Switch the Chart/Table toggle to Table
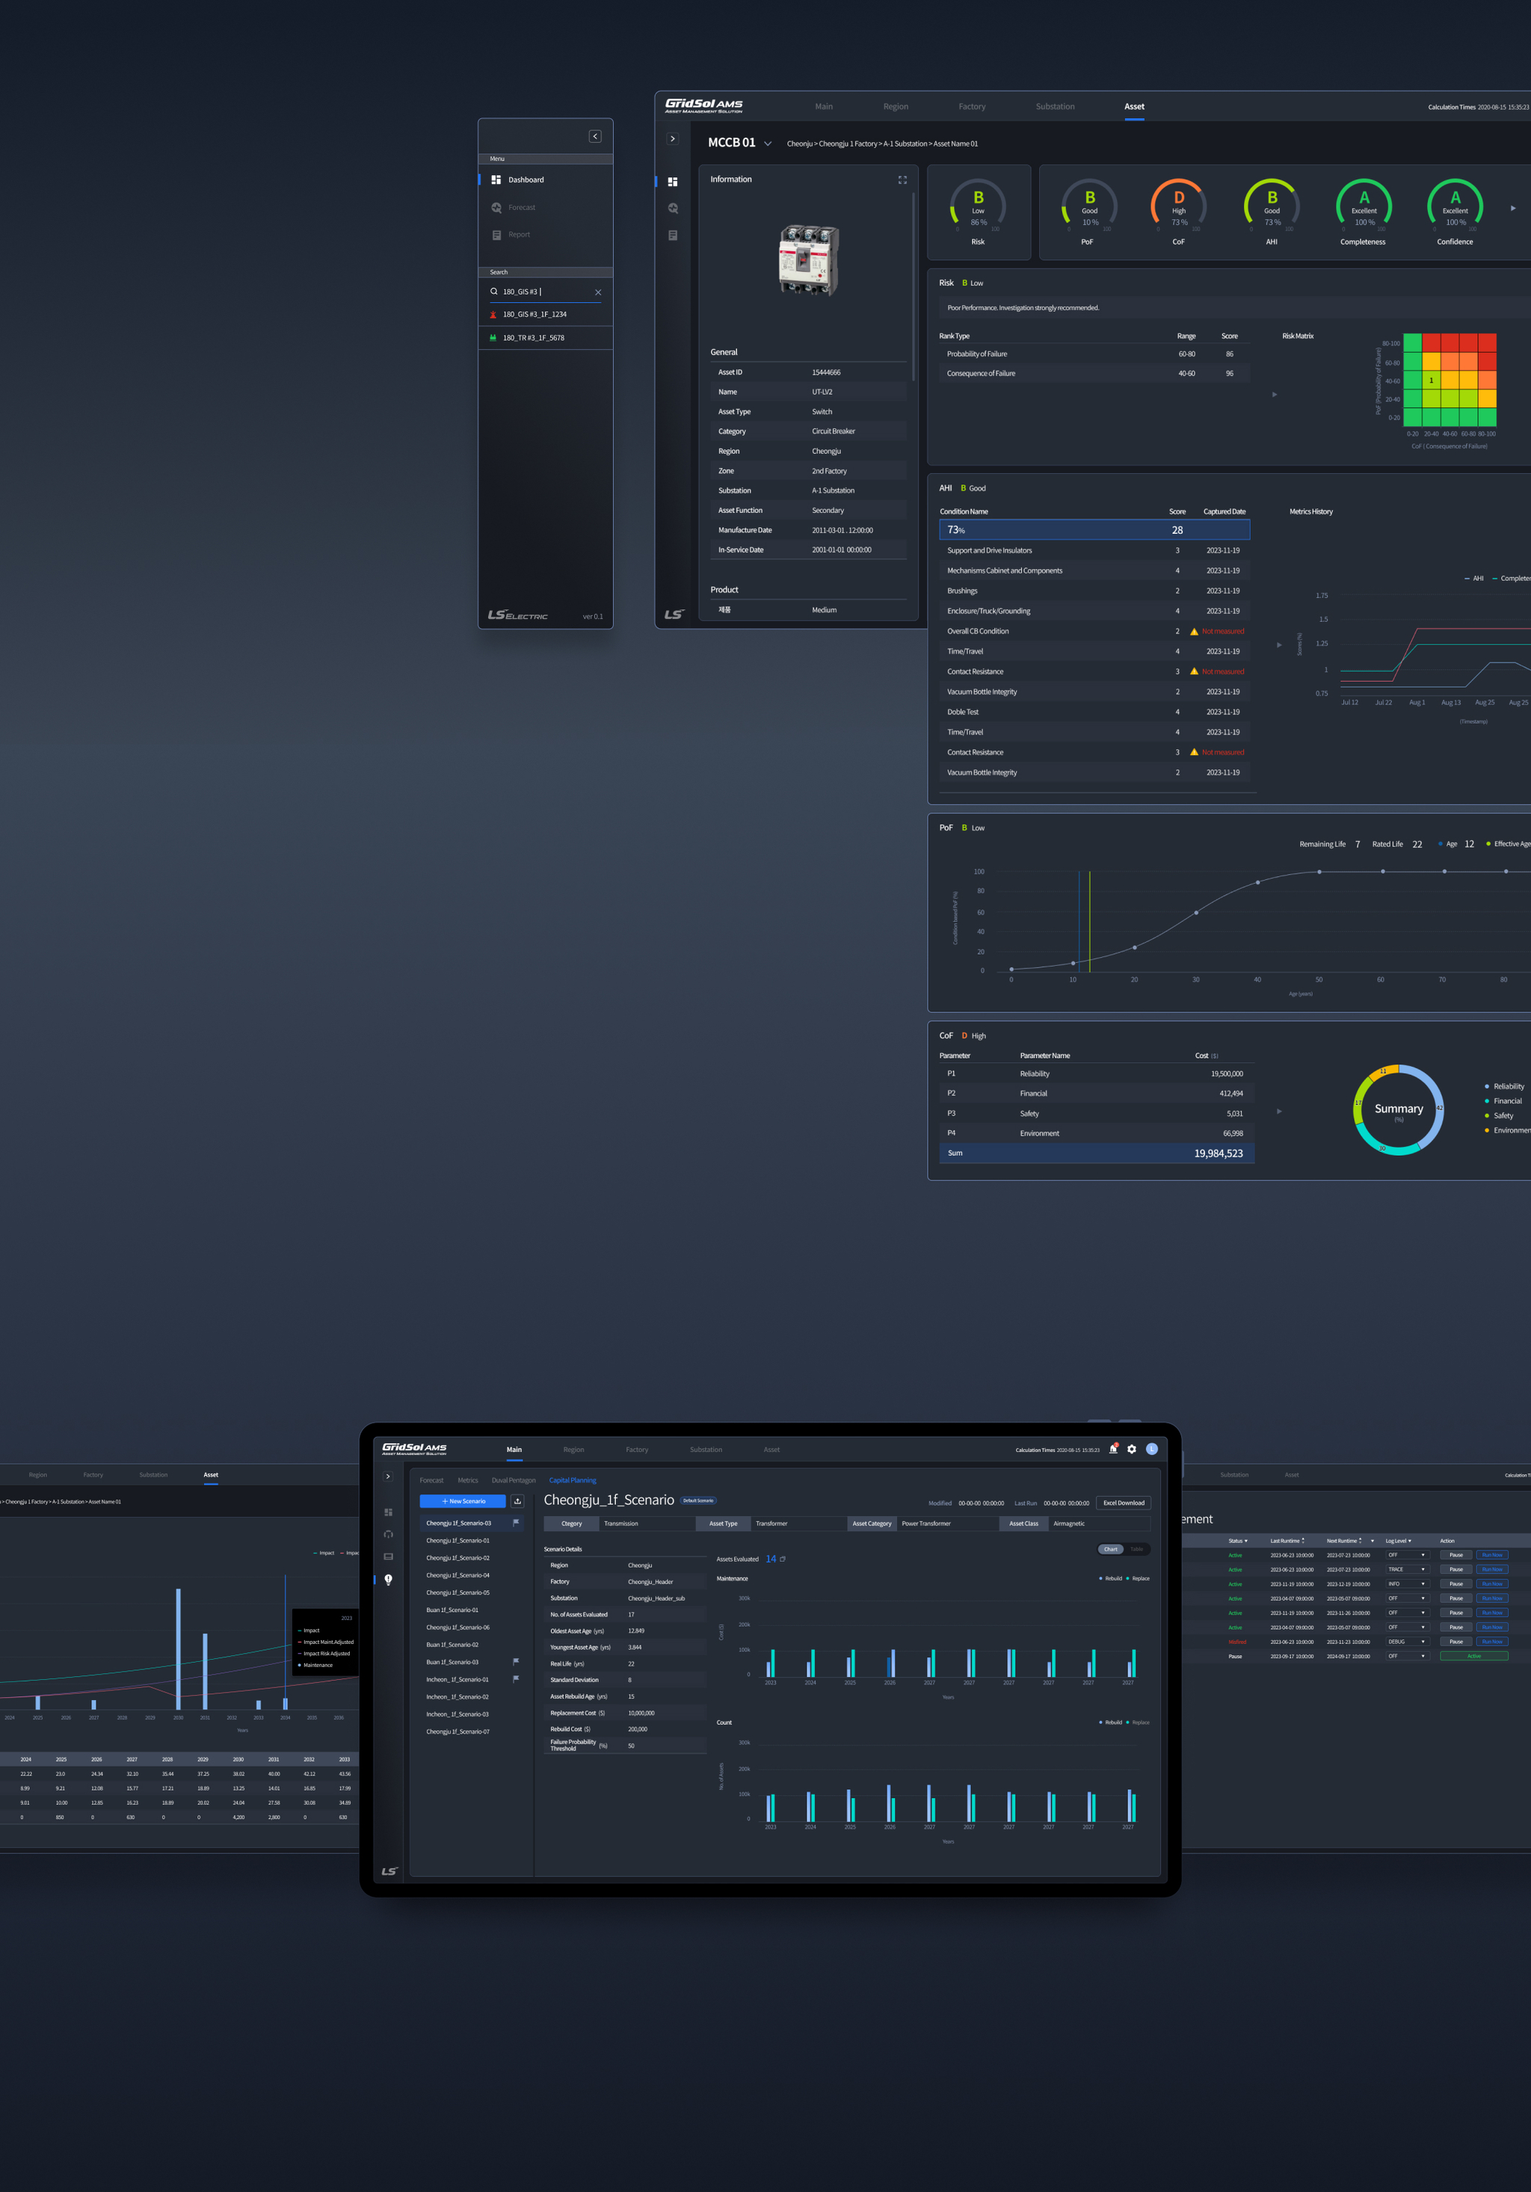1531x2192 pixels. (1137, 1550)
